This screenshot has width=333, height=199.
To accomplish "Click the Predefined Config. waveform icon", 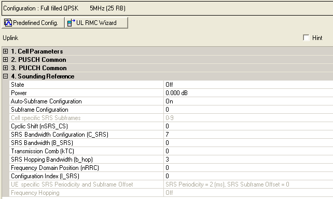I will pyautogui.click(x=8, y=23).
